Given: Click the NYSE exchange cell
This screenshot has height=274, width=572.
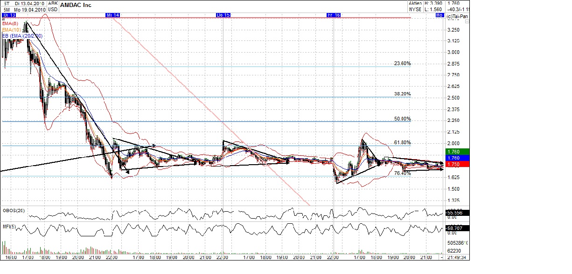Looking at the screenshot, I should point(415,9).
